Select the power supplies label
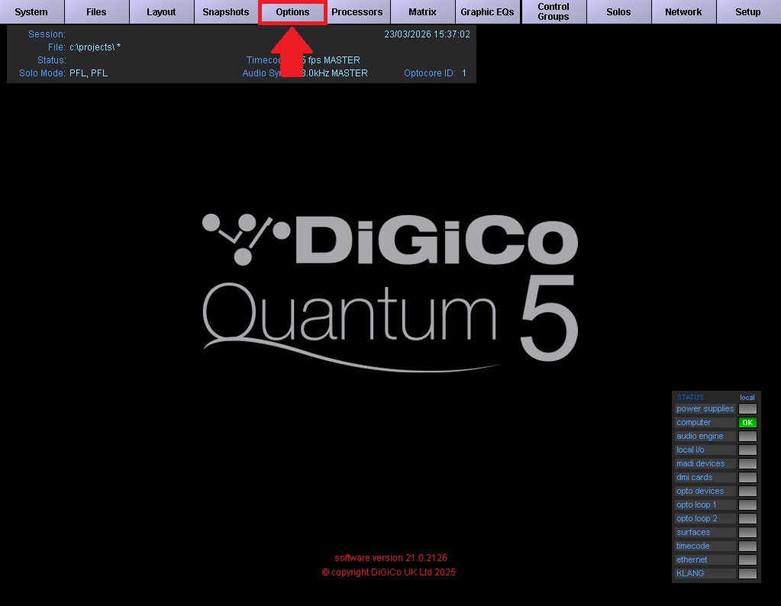This screenshot has width=781, height=606. 705,409
